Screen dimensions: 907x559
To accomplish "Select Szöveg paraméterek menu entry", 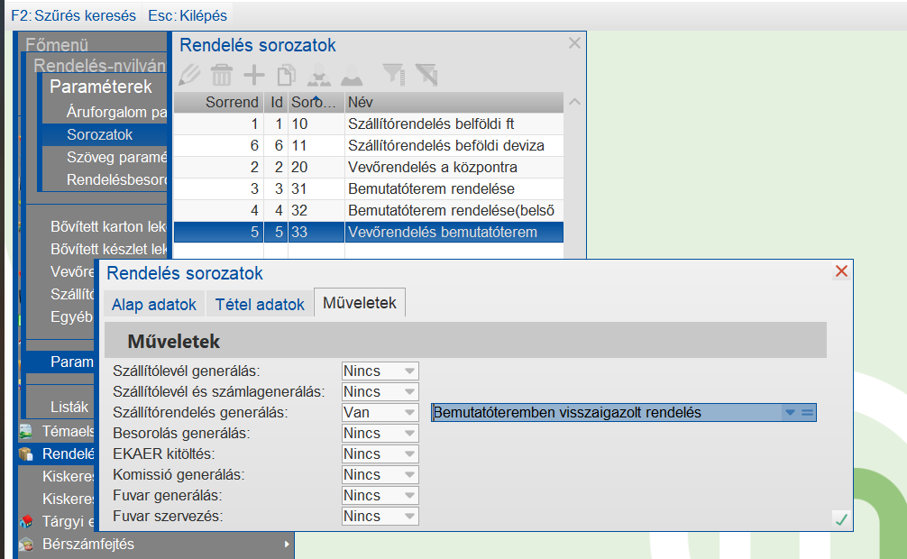I will click(116, 157).
